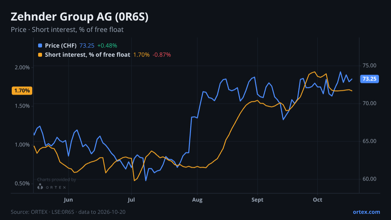
Task: Click the 75.00 right axis label
Action: [x=369, y=66]
